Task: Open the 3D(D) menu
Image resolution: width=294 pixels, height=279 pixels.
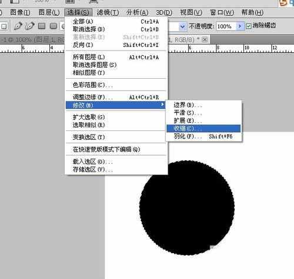Action: [164, 12]
